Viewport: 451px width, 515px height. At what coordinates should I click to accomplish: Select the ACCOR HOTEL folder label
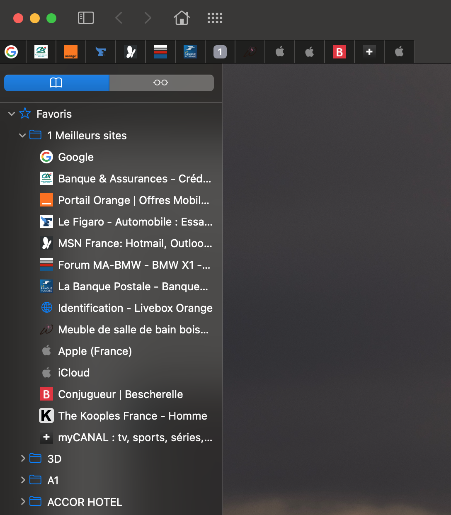pos(85,502)
